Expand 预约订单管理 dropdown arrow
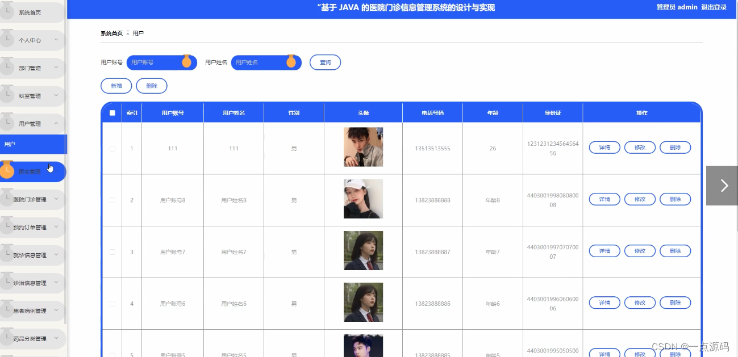The width and height of the screenshot is (738, 357). [56, 227]
